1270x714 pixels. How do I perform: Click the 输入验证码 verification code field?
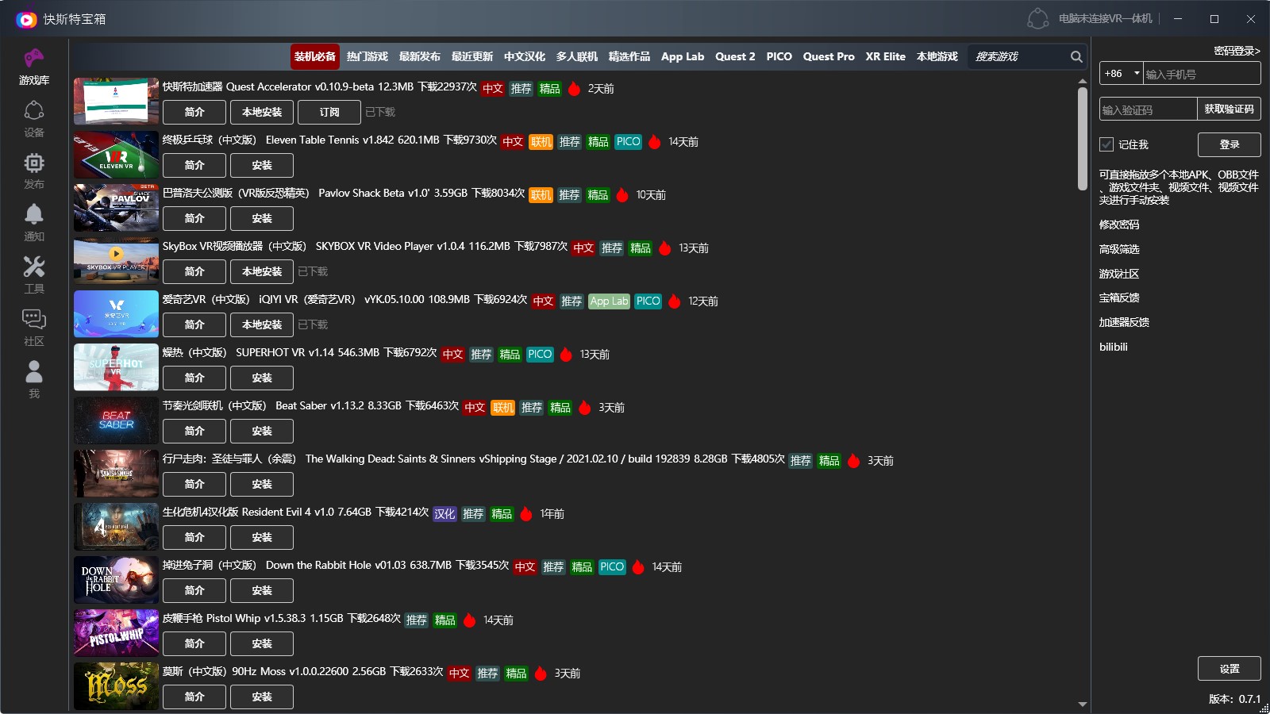pyautogui.click(x=1148, y=109)
